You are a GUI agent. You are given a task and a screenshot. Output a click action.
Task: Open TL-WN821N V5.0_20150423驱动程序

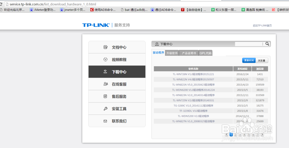coord(193,85)
